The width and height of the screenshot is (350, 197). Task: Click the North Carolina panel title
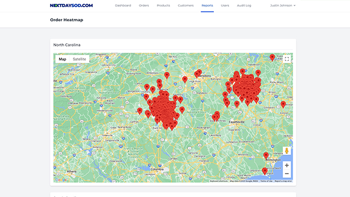67,45
